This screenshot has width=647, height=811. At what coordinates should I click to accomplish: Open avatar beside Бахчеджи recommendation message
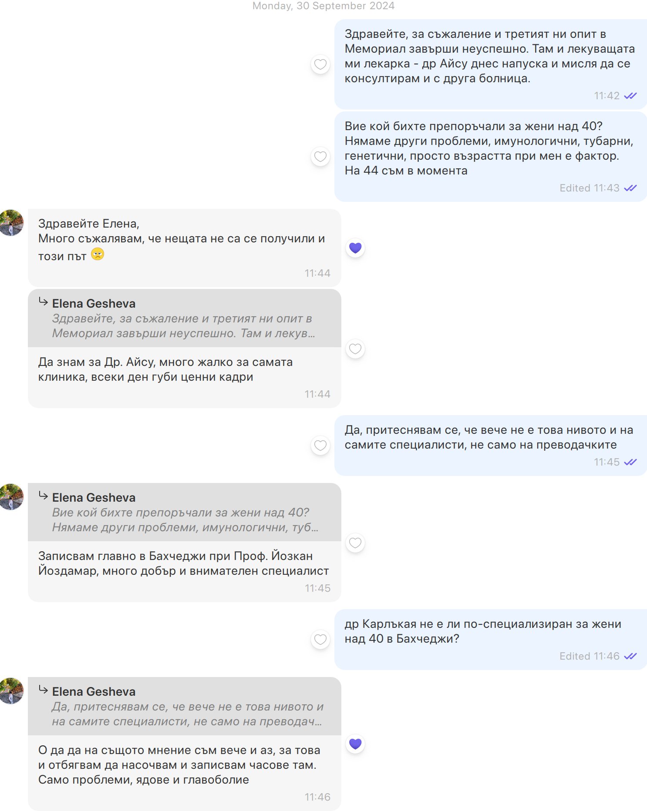(11, 497)
